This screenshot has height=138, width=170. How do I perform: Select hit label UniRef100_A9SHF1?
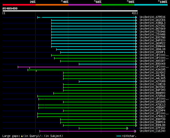click(x=152, y=52)
